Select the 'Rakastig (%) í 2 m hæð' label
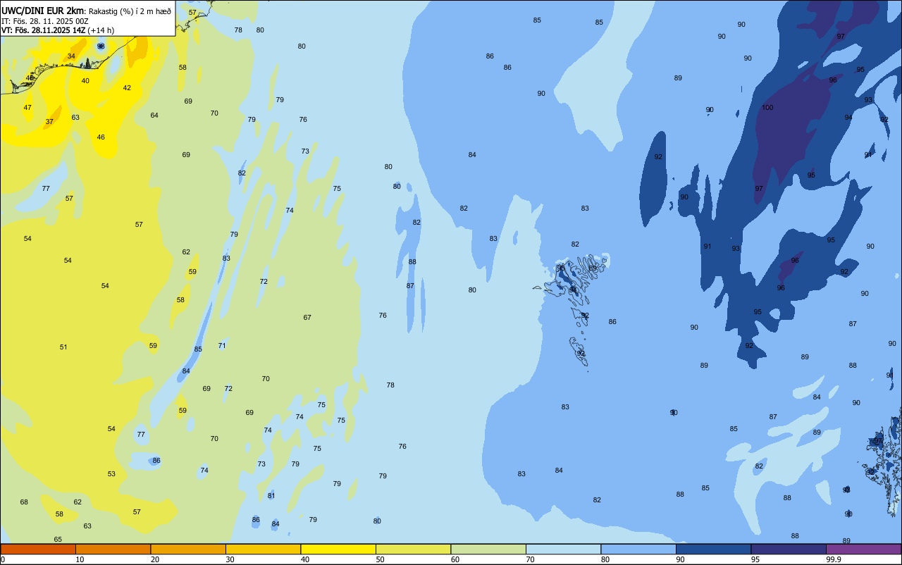The image size is (902, 565). (130, 11)
